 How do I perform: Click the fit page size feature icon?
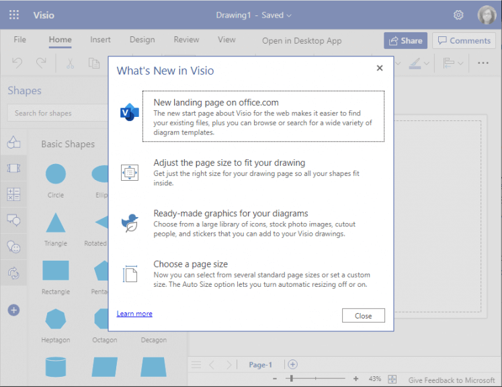129,173
